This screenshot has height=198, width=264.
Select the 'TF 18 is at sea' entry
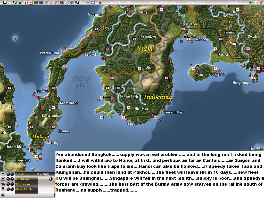(x=23, y=184)
